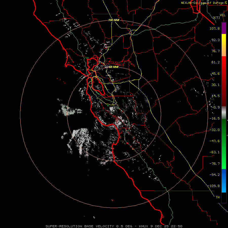The image size is (228, 228).
Task: Click the -32.0 legend value
Action: (215, 130)
